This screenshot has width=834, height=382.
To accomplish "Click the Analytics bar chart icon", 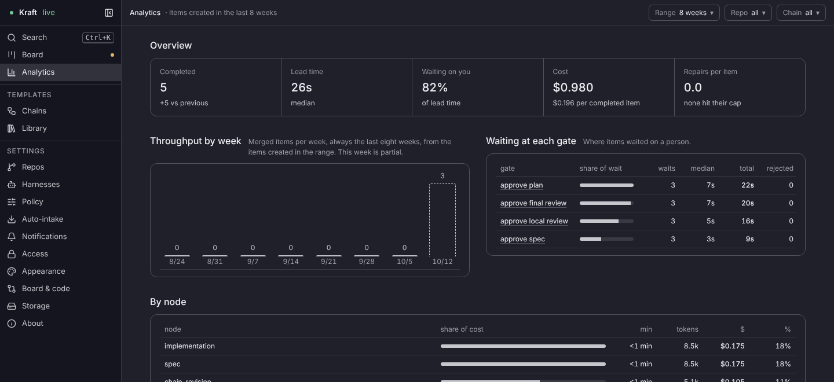I will click(12, 72).
